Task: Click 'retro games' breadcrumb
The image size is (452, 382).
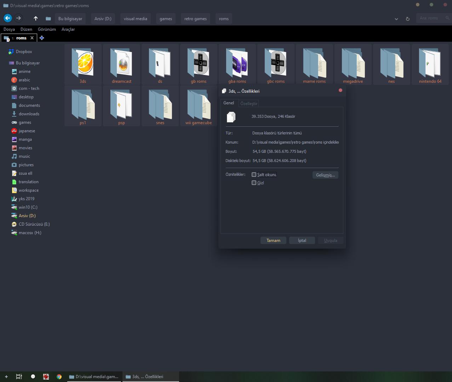Action: 195,19
